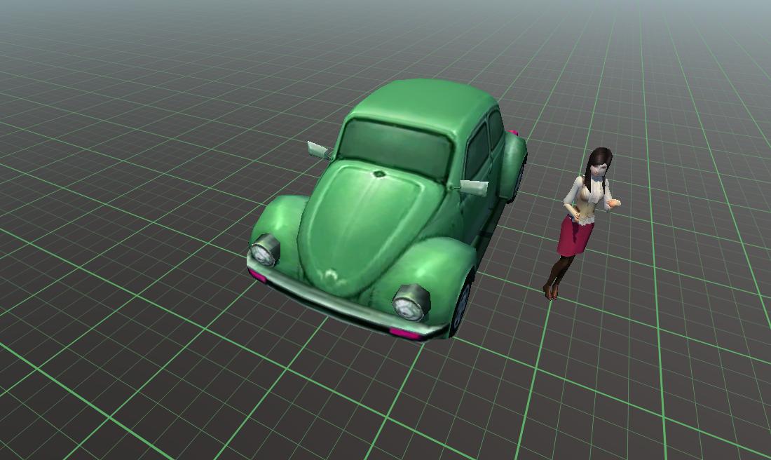Click the woman character's head
The image size is (771, 460).
[x=597, y=163]
